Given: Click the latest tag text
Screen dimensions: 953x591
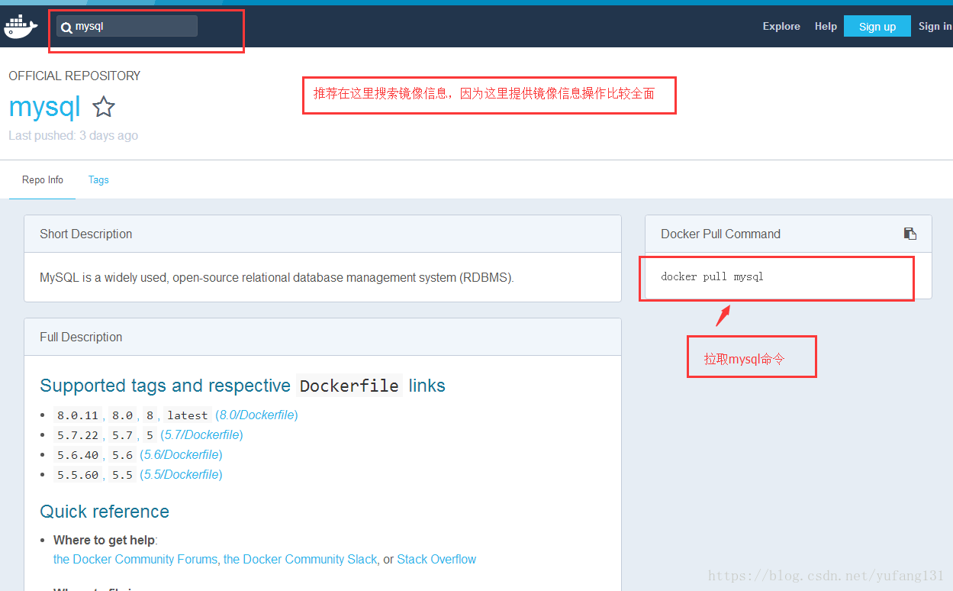Looking at the screenshot, I should [188, 415].
